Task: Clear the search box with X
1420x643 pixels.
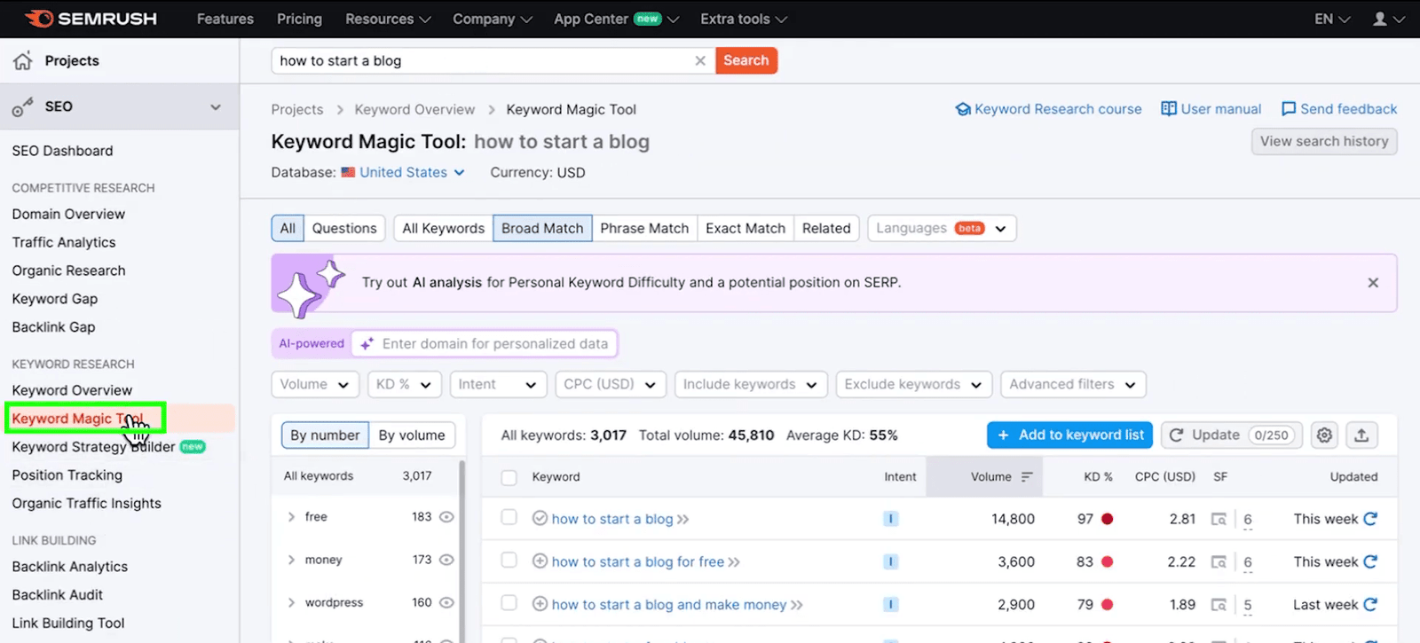Action: (x=700, y=60)
